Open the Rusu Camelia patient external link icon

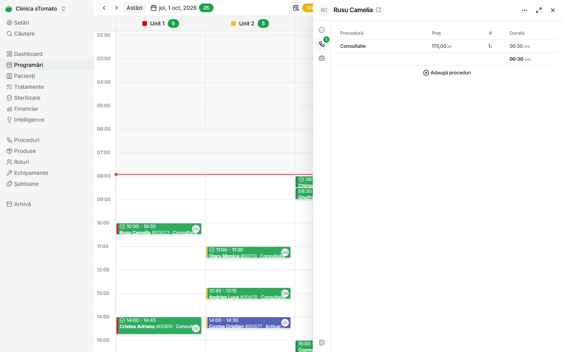pyautogui.click(x=378, y=10)
